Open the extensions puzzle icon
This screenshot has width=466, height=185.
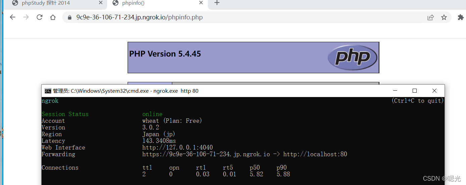pyautogui.click(x=461, y=17)
